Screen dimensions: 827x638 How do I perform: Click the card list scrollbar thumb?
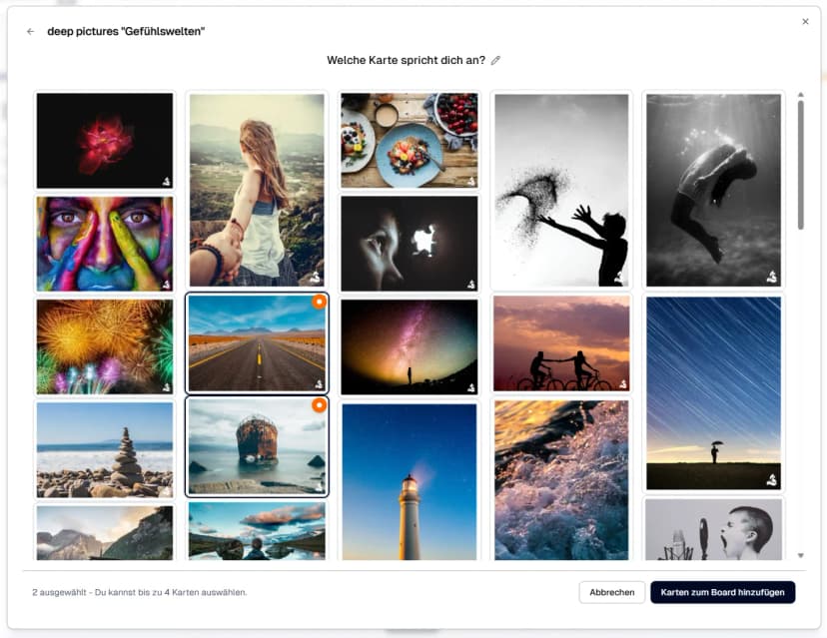click(x=801, y=165)
